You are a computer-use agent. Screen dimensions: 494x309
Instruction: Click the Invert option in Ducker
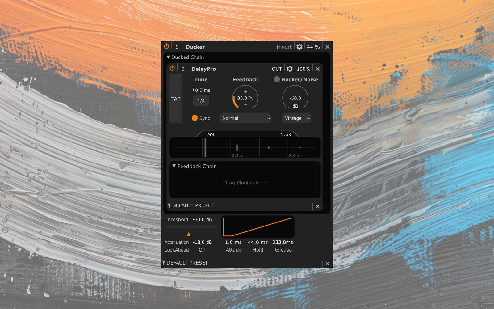(x=284, y=47)
